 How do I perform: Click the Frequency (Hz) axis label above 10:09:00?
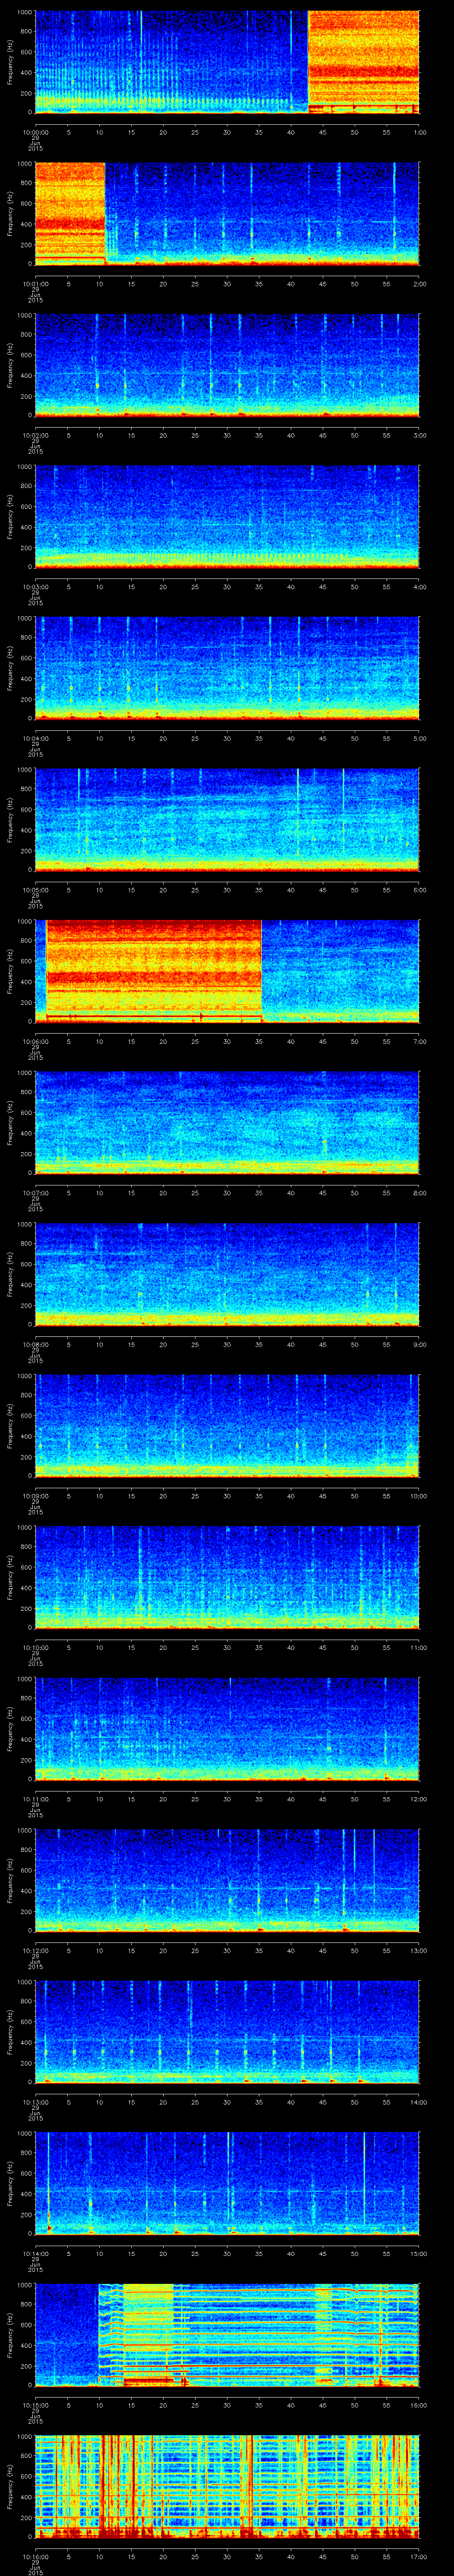[11, 1426]
